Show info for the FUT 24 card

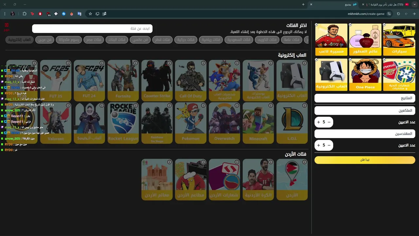coord(102,63)
